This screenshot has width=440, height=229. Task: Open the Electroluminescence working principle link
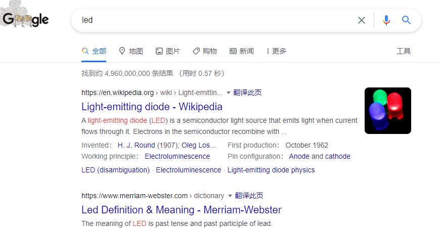coord(177,156)
